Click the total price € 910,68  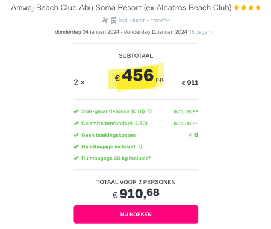(x=136, y=194)
